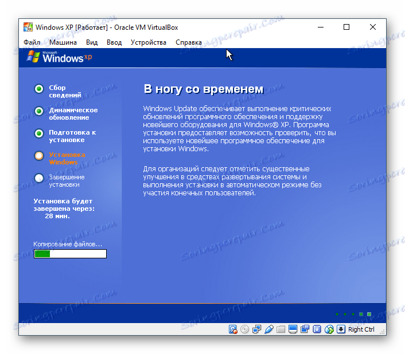The image size is (405, 354).
Task: Click the resize grip in the status bar corner
Action: point(382,332)
